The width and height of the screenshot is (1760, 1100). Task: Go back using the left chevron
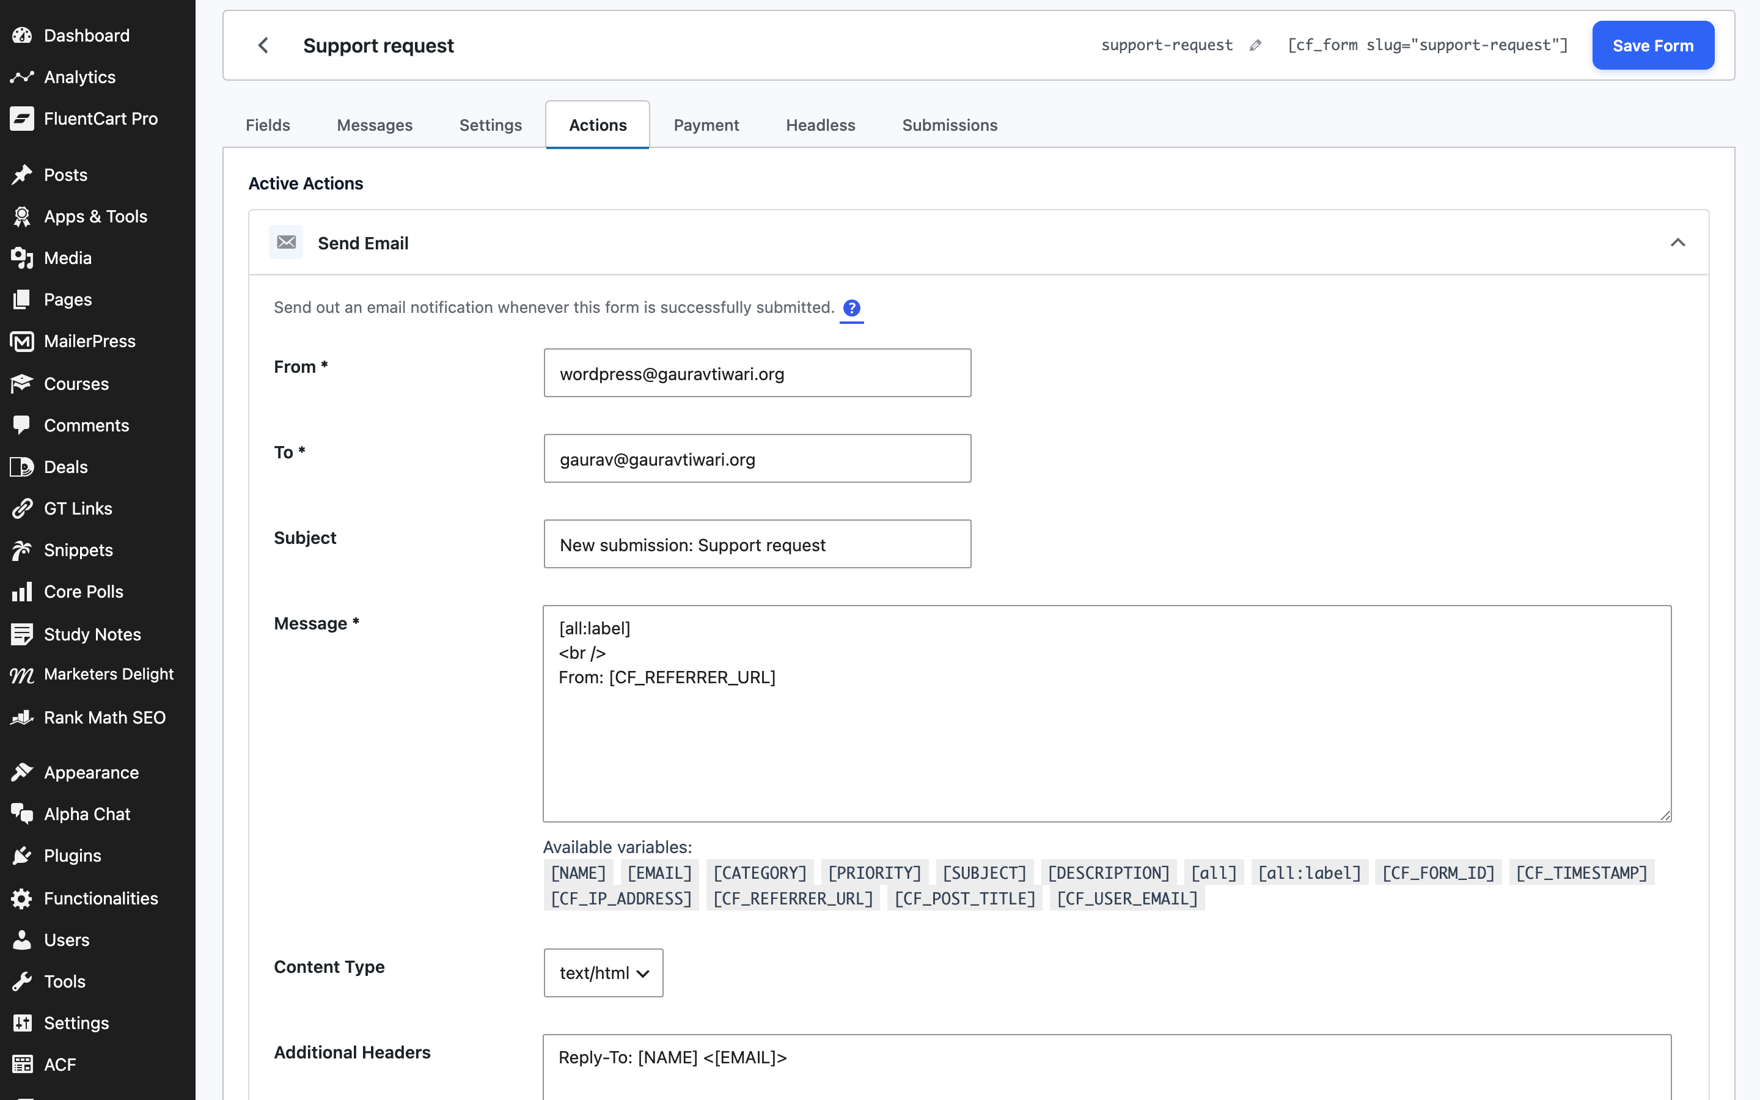click(x=263, y=45)
